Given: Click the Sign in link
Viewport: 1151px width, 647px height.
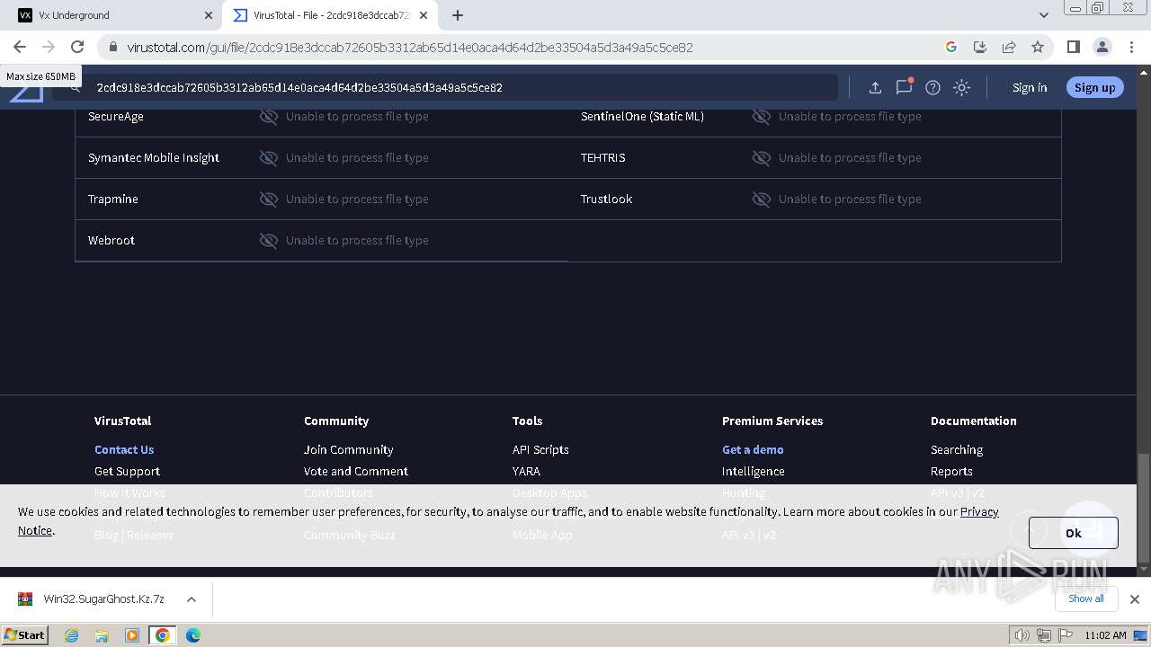Looking at the screenshot, I should click(1030, 87).
